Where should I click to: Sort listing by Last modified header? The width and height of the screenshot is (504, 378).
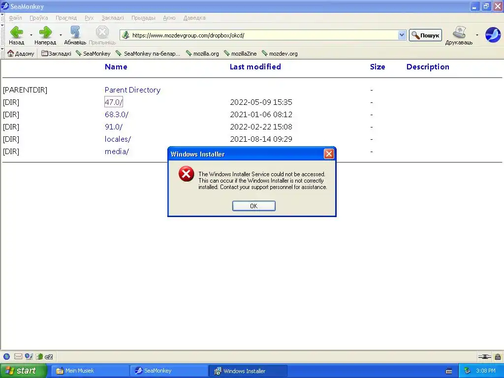[255, 67]
